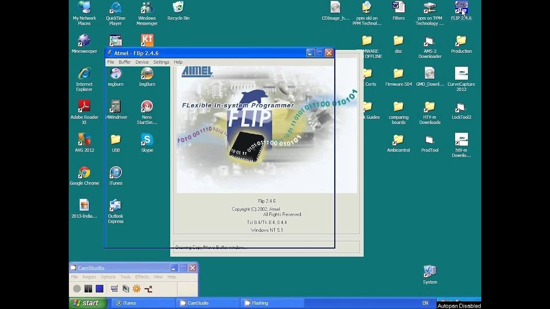
Task: Open the Settings menu in Flip
Action: [x=161, y=62]
